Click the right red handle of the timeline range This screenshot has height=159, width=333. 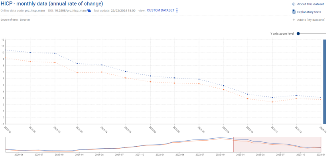(x=321, y=145)
